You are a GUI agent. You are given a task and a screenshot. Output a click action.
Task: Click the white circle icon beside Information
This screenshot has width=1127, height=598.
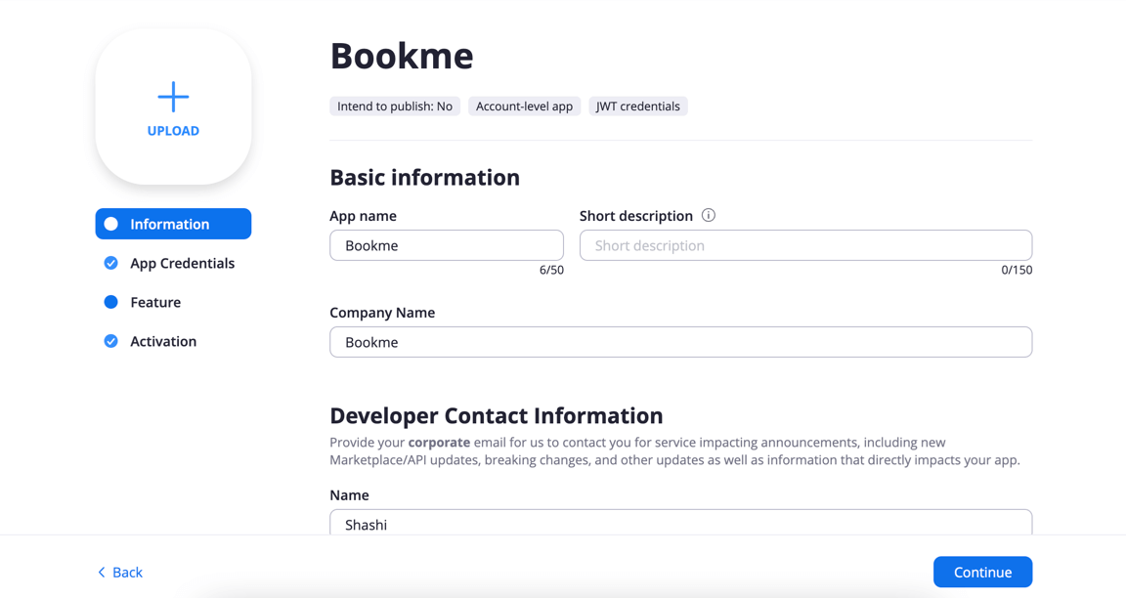[x=111, y=224]
